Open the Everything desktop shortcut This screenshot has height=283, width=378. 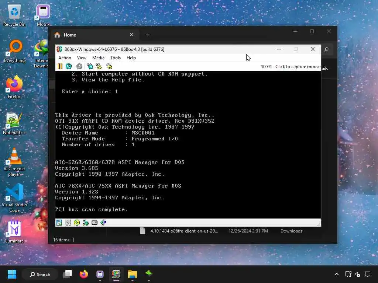coord(14,52)
